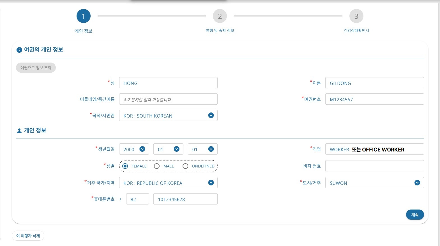The image size is (440, 246).
Task: Click the person icon beside 개인 정보 heading
Action: (19, 131)
